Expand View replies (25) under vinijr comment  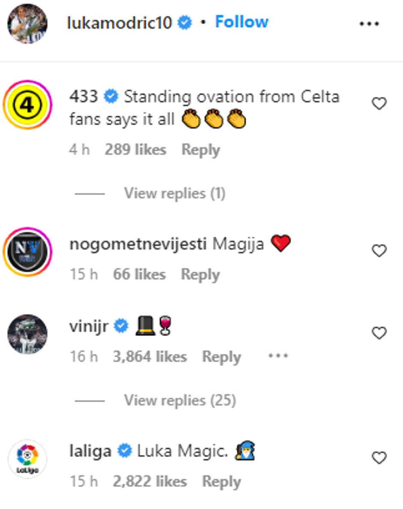click(180, 401)
